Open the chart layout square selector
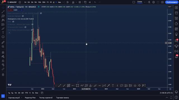This screenshot has width=179, height=100. pos(134,2)
